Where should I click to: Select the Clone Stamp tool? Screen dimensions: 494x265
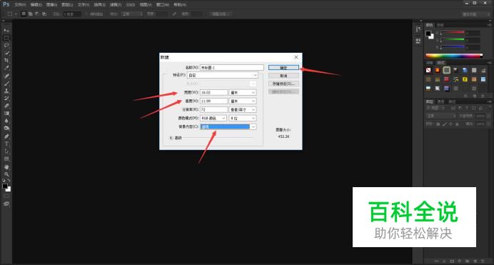(6, 91)
